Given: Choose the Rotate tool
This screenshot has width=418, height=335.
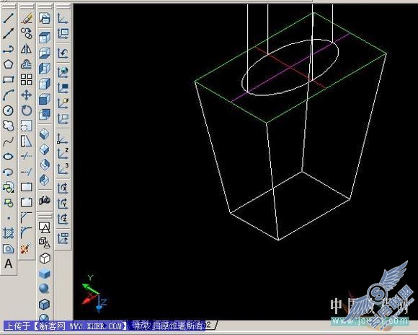Looking at the screenshot, I should pyautogui.click(x=27, y=110).
